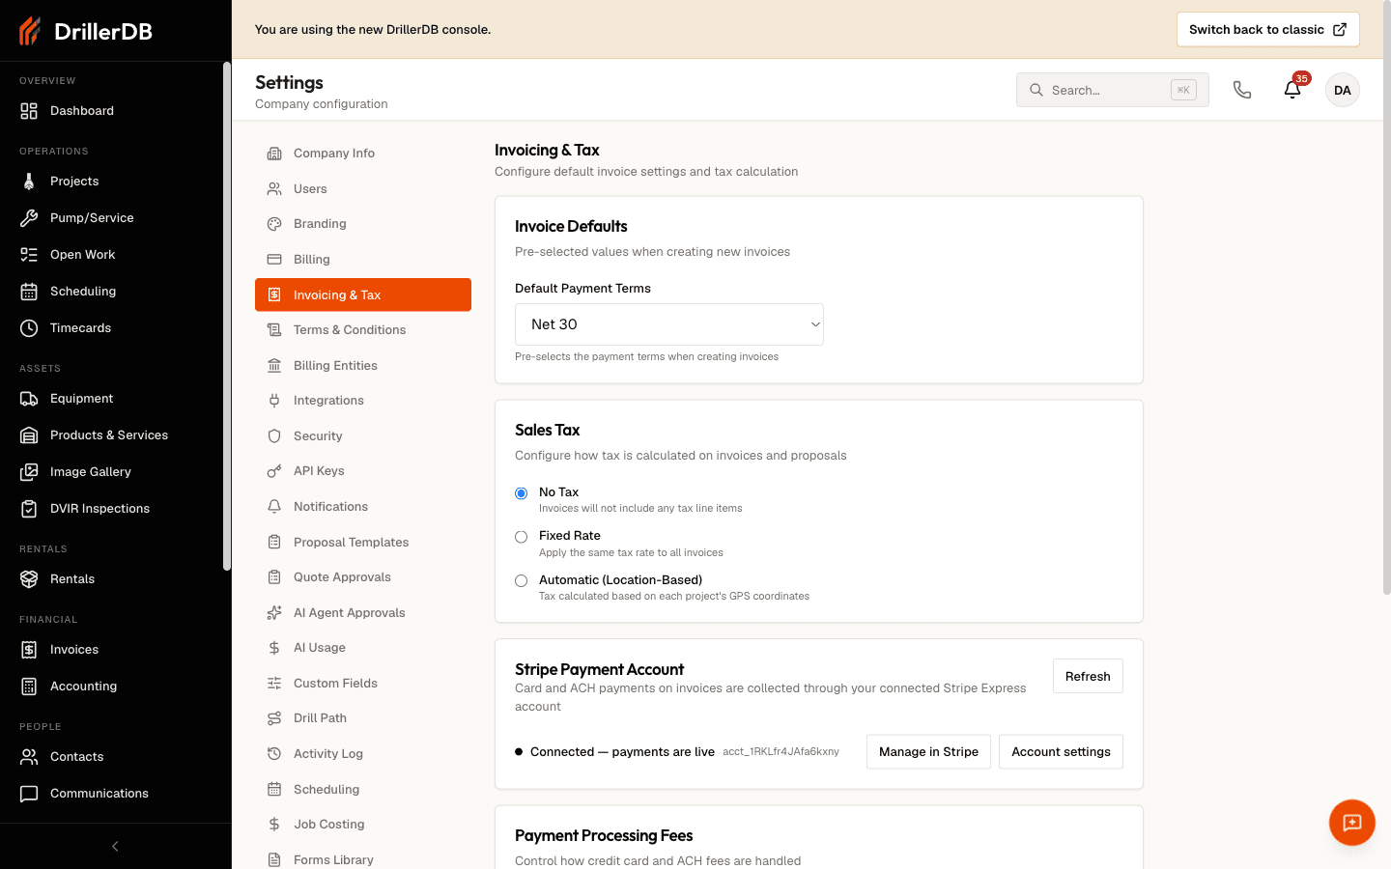The height and width of the screenshot is (869, 1391).
Task: Collapse the left sidebar chevron
Action: 115,847
